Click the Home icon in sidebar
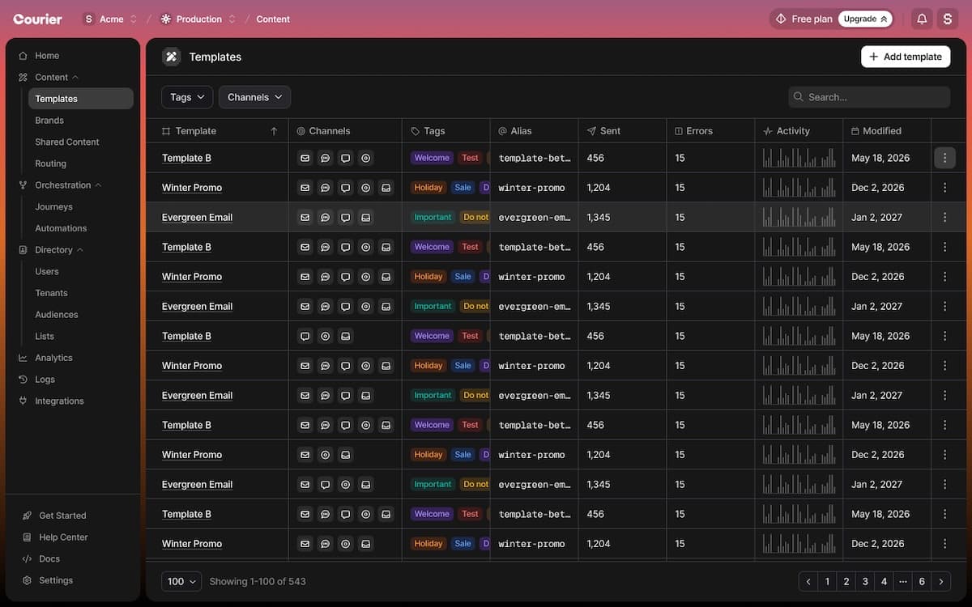Viewport: 972px width, 607px height. point(23,56)
